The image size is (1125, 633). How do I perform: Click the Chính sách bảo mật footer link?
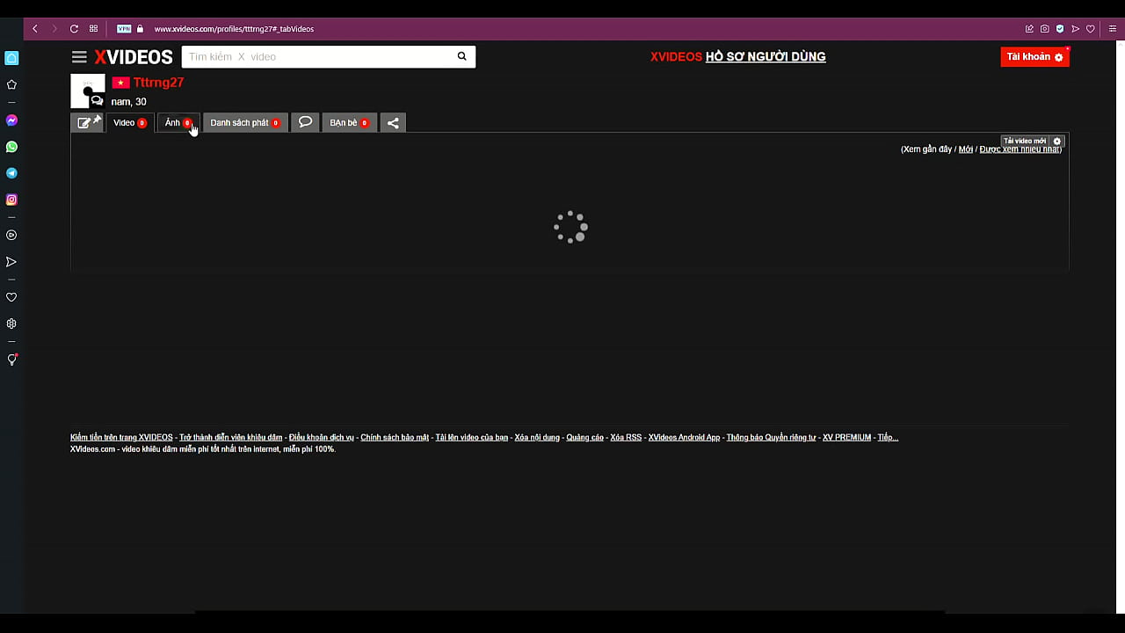(395, 437)
